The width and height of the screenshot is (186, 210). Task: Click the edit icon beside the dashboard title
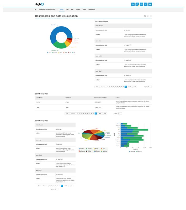145,16
